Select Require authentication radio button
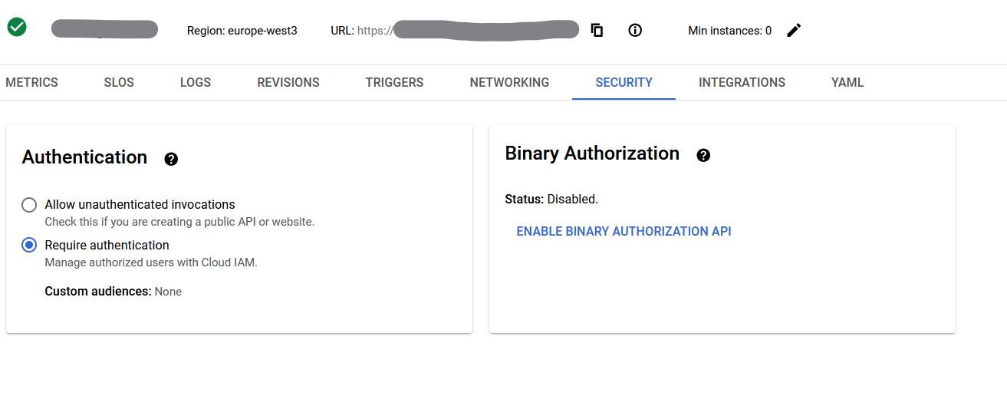Viewport: 1007px width, 416px height. pos(29,246)
